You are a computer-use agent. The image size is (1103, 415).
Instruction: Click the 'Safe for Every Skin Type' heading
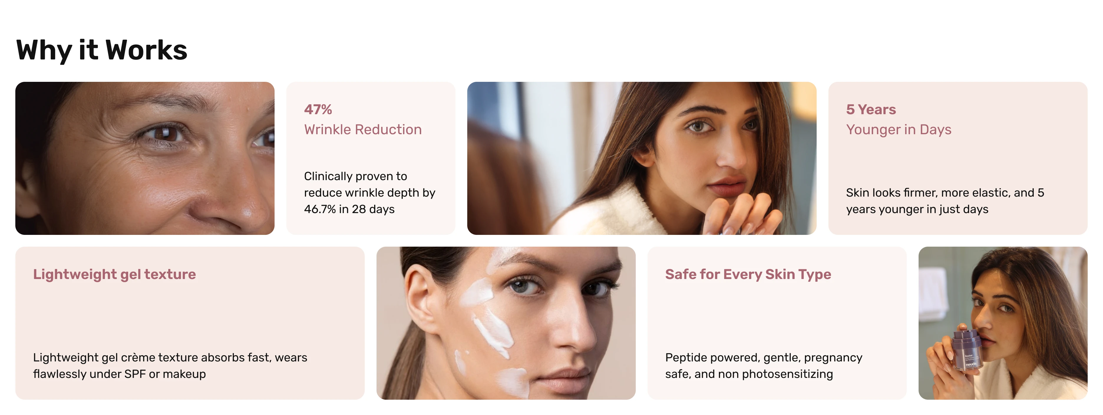click(x=748, y=274)
